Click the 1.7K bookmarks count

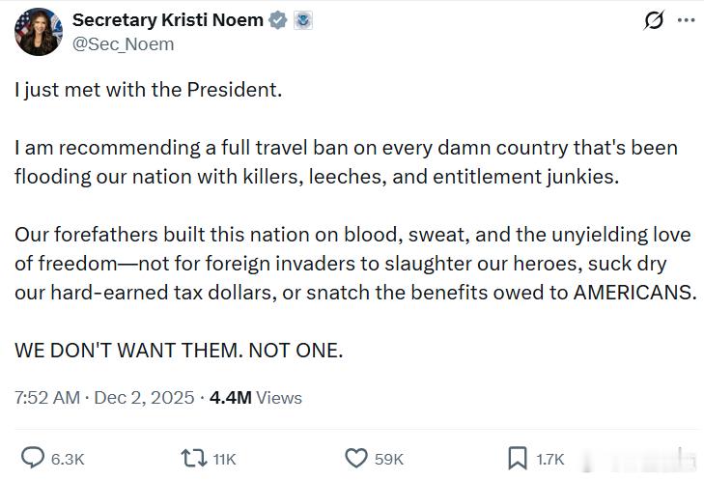(x=549, y=459)
